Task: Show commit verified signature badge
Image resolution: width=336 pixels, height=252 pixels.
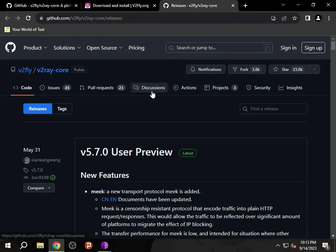Action: [x=53, y=178]
